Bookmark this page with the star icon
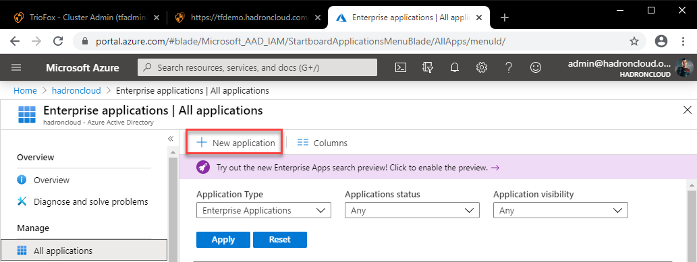The image size is (697, 262). (x=634, y=41)
